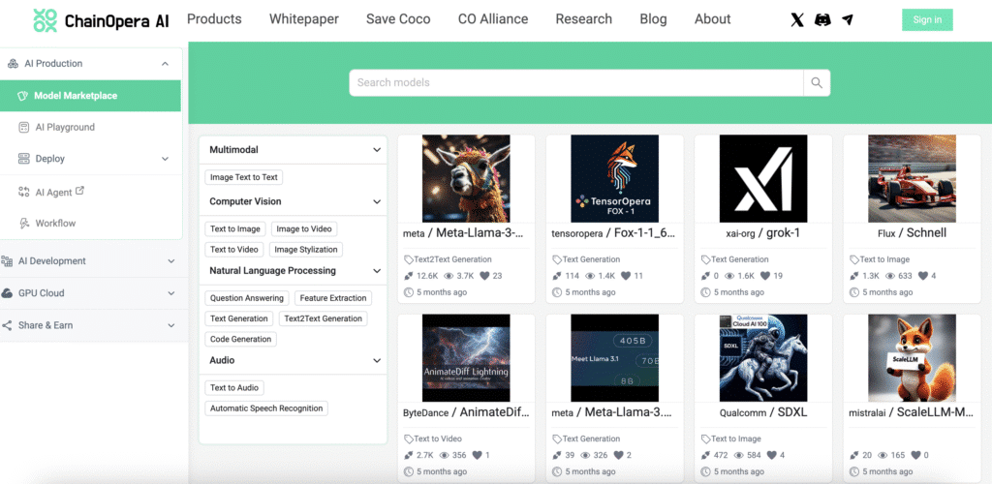Open the Telegram icon in header
The image size is (992, 484).
pyautogui.click(x=848, y=19)
